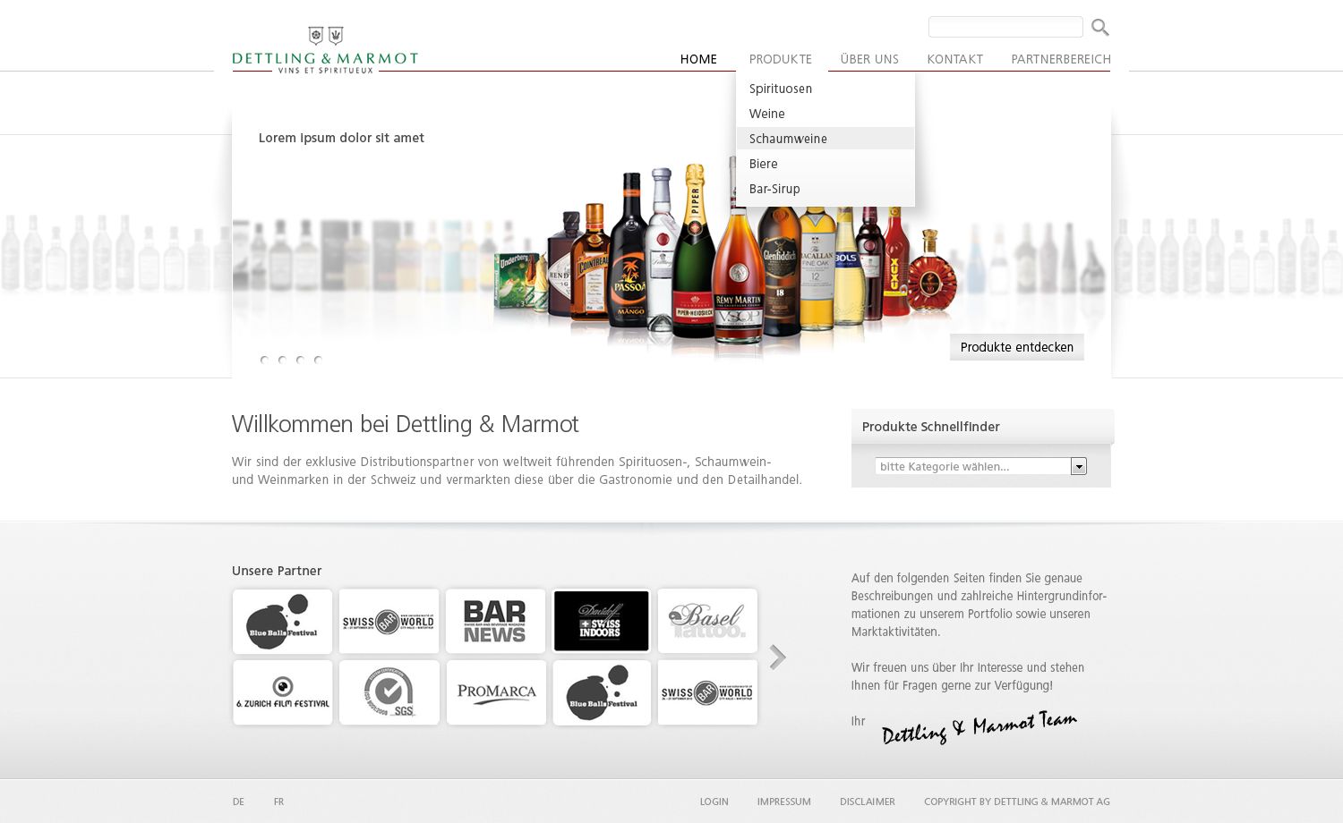This screenshot has width=1343, height=823.
Task: Select Spirituosen in the dropdown menu
Action: (x=781, y=89)
